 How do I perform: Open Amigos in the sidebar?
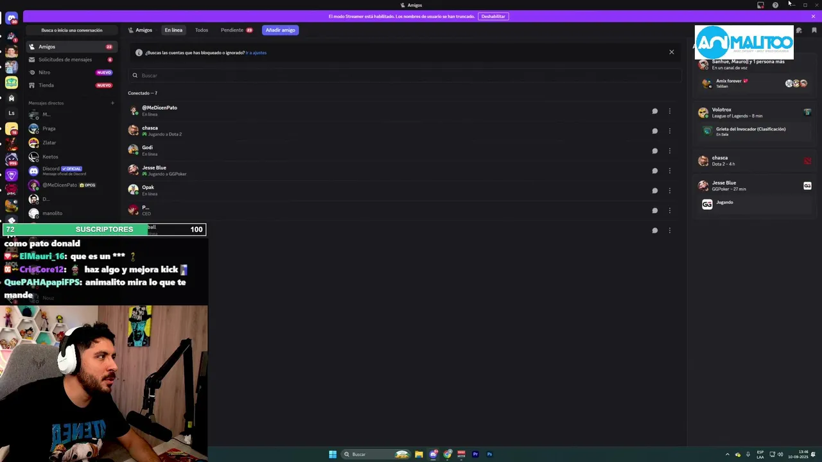tap(71, 47)
